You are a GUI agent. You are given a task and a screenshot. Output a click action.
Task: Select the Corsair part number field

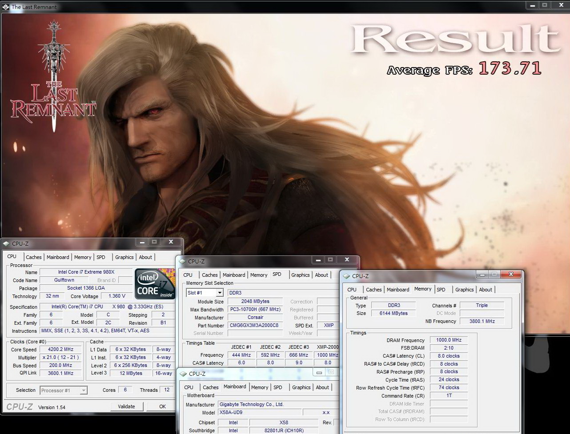pos(255,326)
